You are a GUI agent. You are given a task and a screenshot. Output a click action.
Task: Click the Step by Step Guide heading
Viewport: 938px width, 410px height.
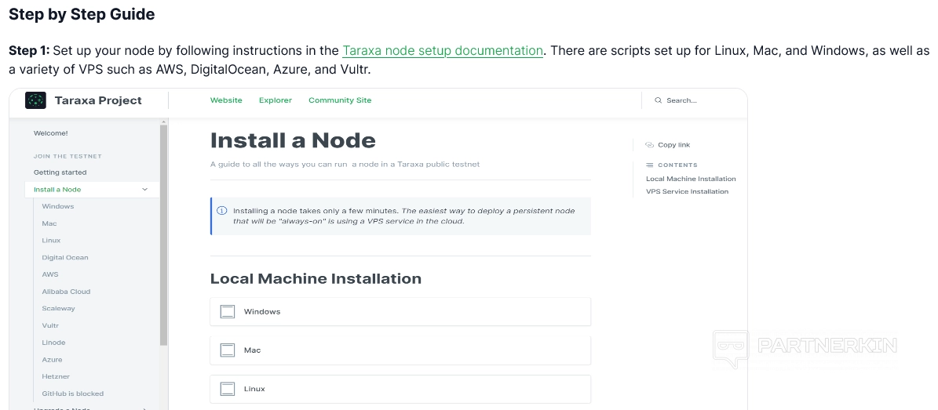(82, 14)
